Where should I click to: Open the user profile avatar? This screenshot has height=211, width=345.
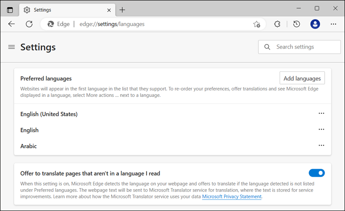point(315,24)
